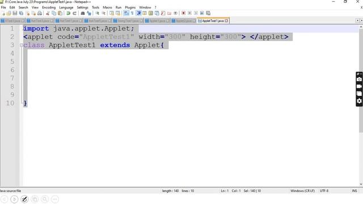Redo the edit from the toolbar

point(74,13)
